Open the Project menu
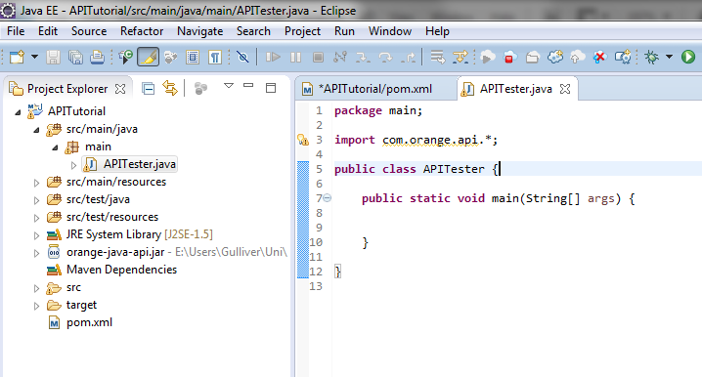 tap(302, 31)
